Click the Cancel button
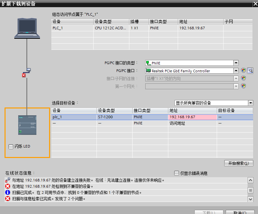 [240, 212]
